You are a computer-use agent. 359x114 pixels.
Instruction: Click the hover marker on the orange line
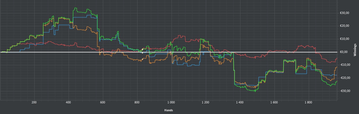pyautogui.click(x=142, y=59)
